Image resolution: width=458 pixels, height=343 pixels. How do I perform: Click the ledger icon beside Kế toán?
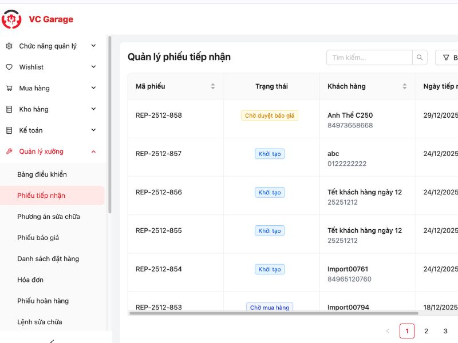pyautogui.click(x=9, y=130)
